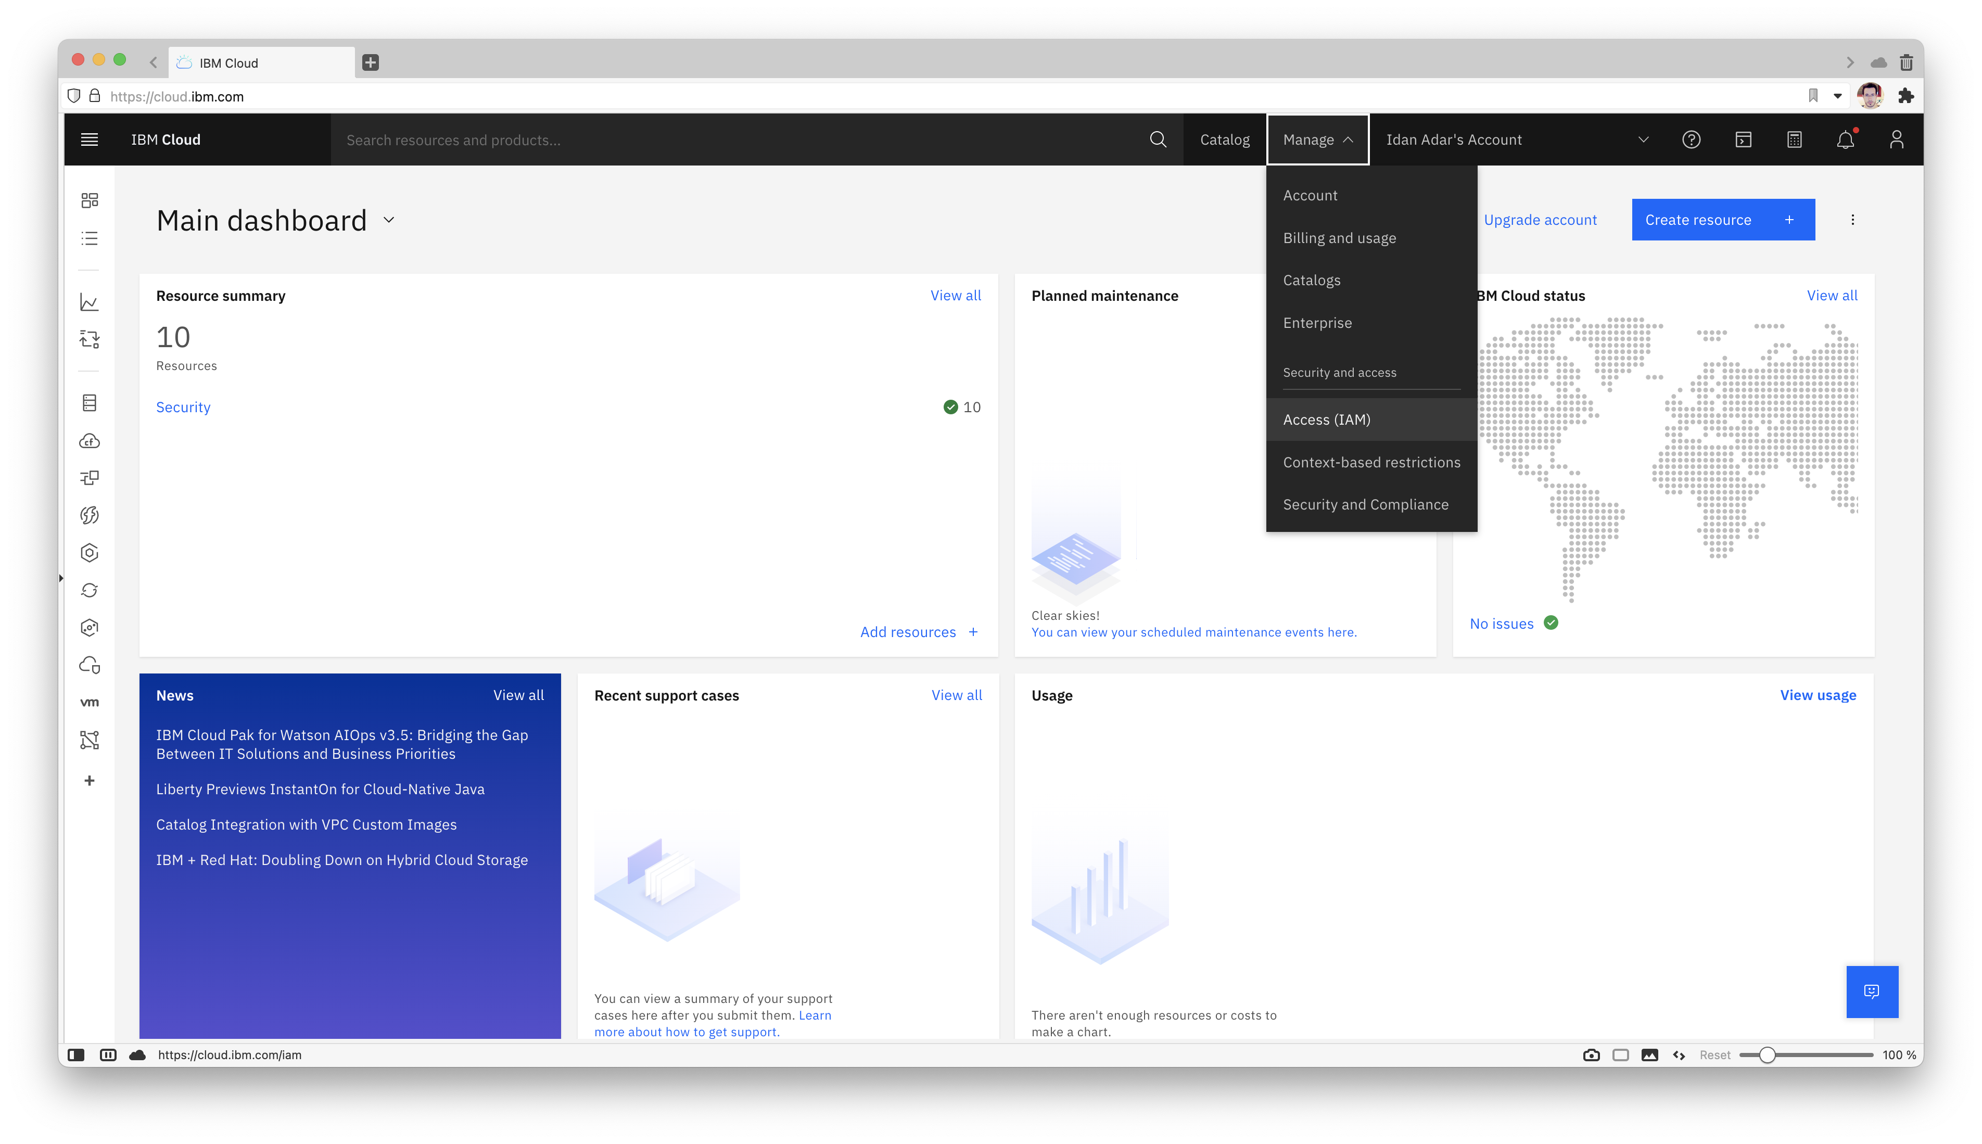Screen dimensions: 1982x1144
Task: Open the notifications bell
Action: [x=1845, y=139]
